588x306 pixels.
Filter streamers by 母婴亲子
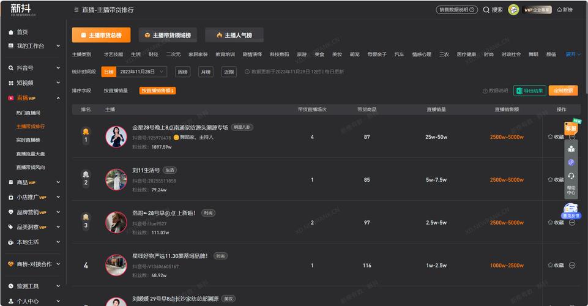(x=377, y=54)
